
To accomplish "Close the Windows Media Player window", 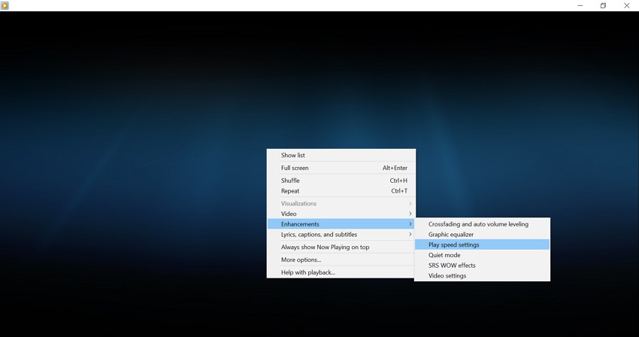I will pos(627,5).
